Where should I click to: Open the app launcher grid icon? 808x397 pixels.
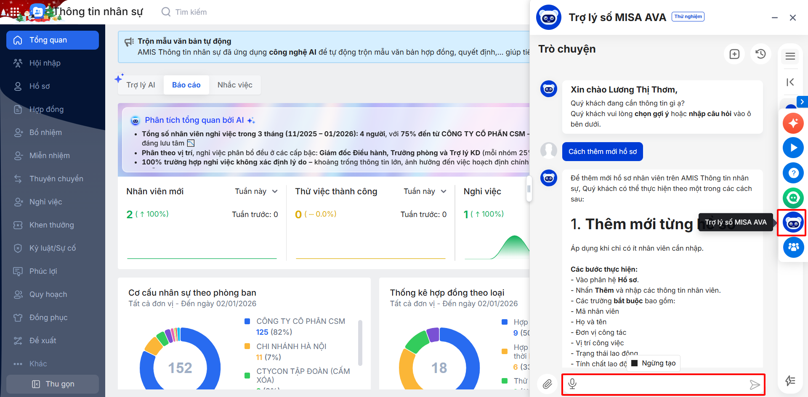pos(14,12)
